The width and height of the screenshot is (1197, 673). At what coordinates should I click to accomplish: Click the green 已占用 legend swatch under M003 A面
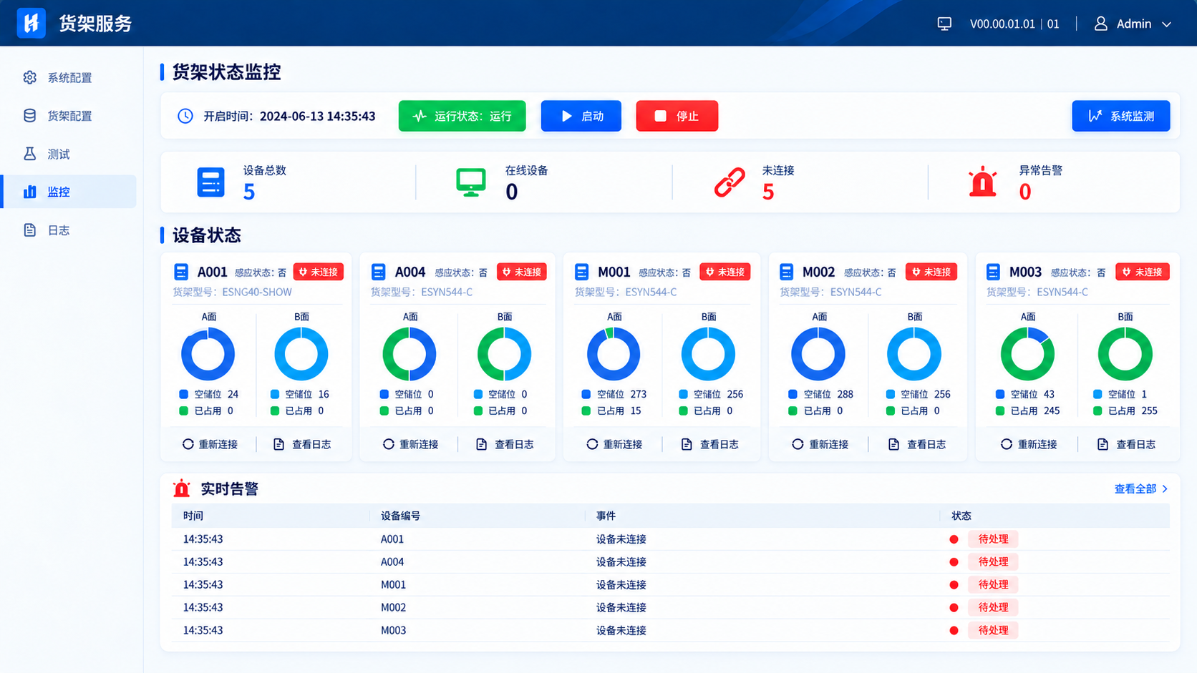pyautogui.click(x=1000, y=411)
